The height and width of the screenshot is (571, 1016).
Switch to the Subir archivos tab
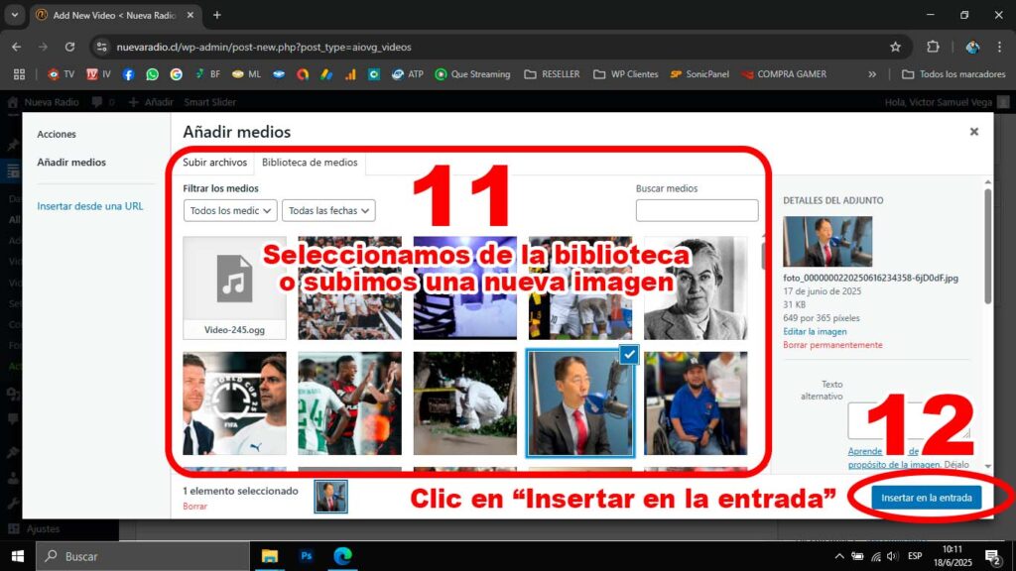[x=214, y=163]
